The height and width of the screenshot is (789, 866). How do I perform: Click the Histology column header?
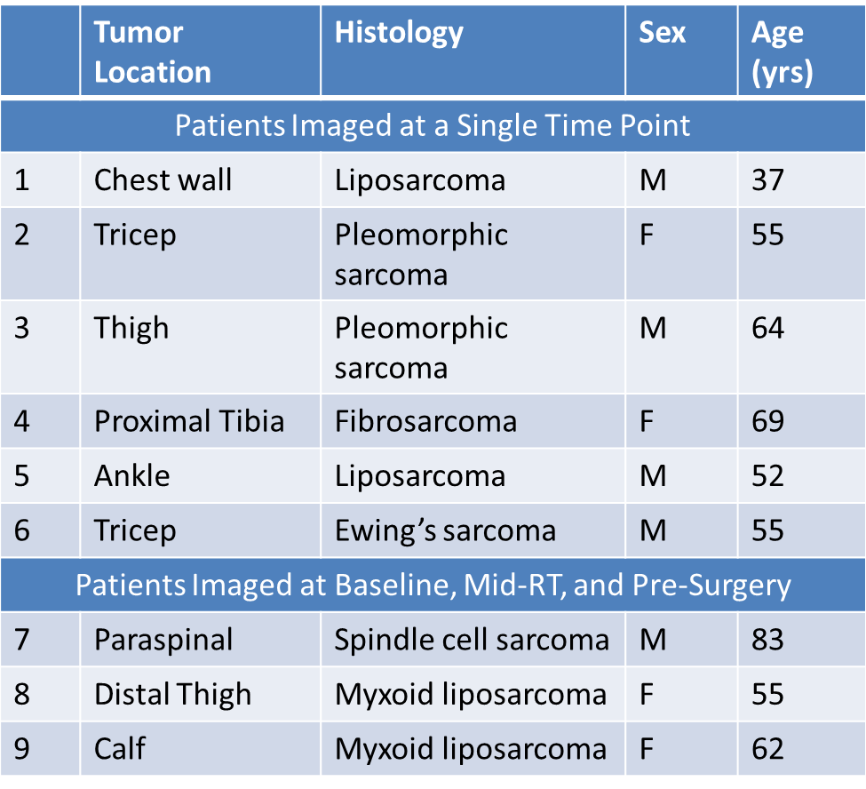point(399,33)
